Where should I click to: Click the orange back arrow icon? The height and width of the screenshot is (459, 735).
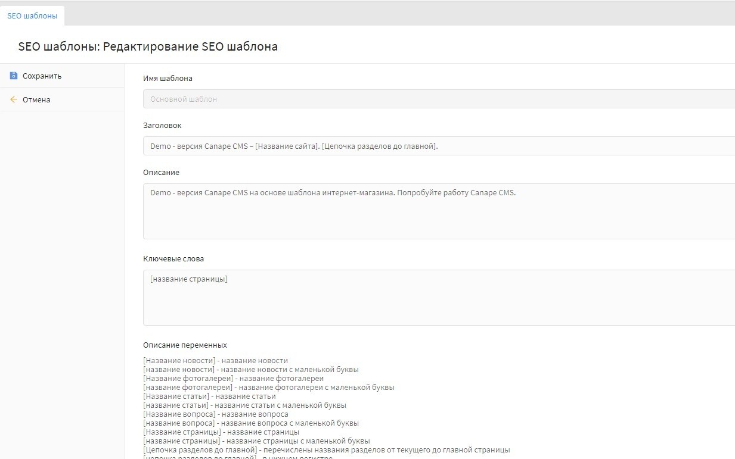pos(14,99)
